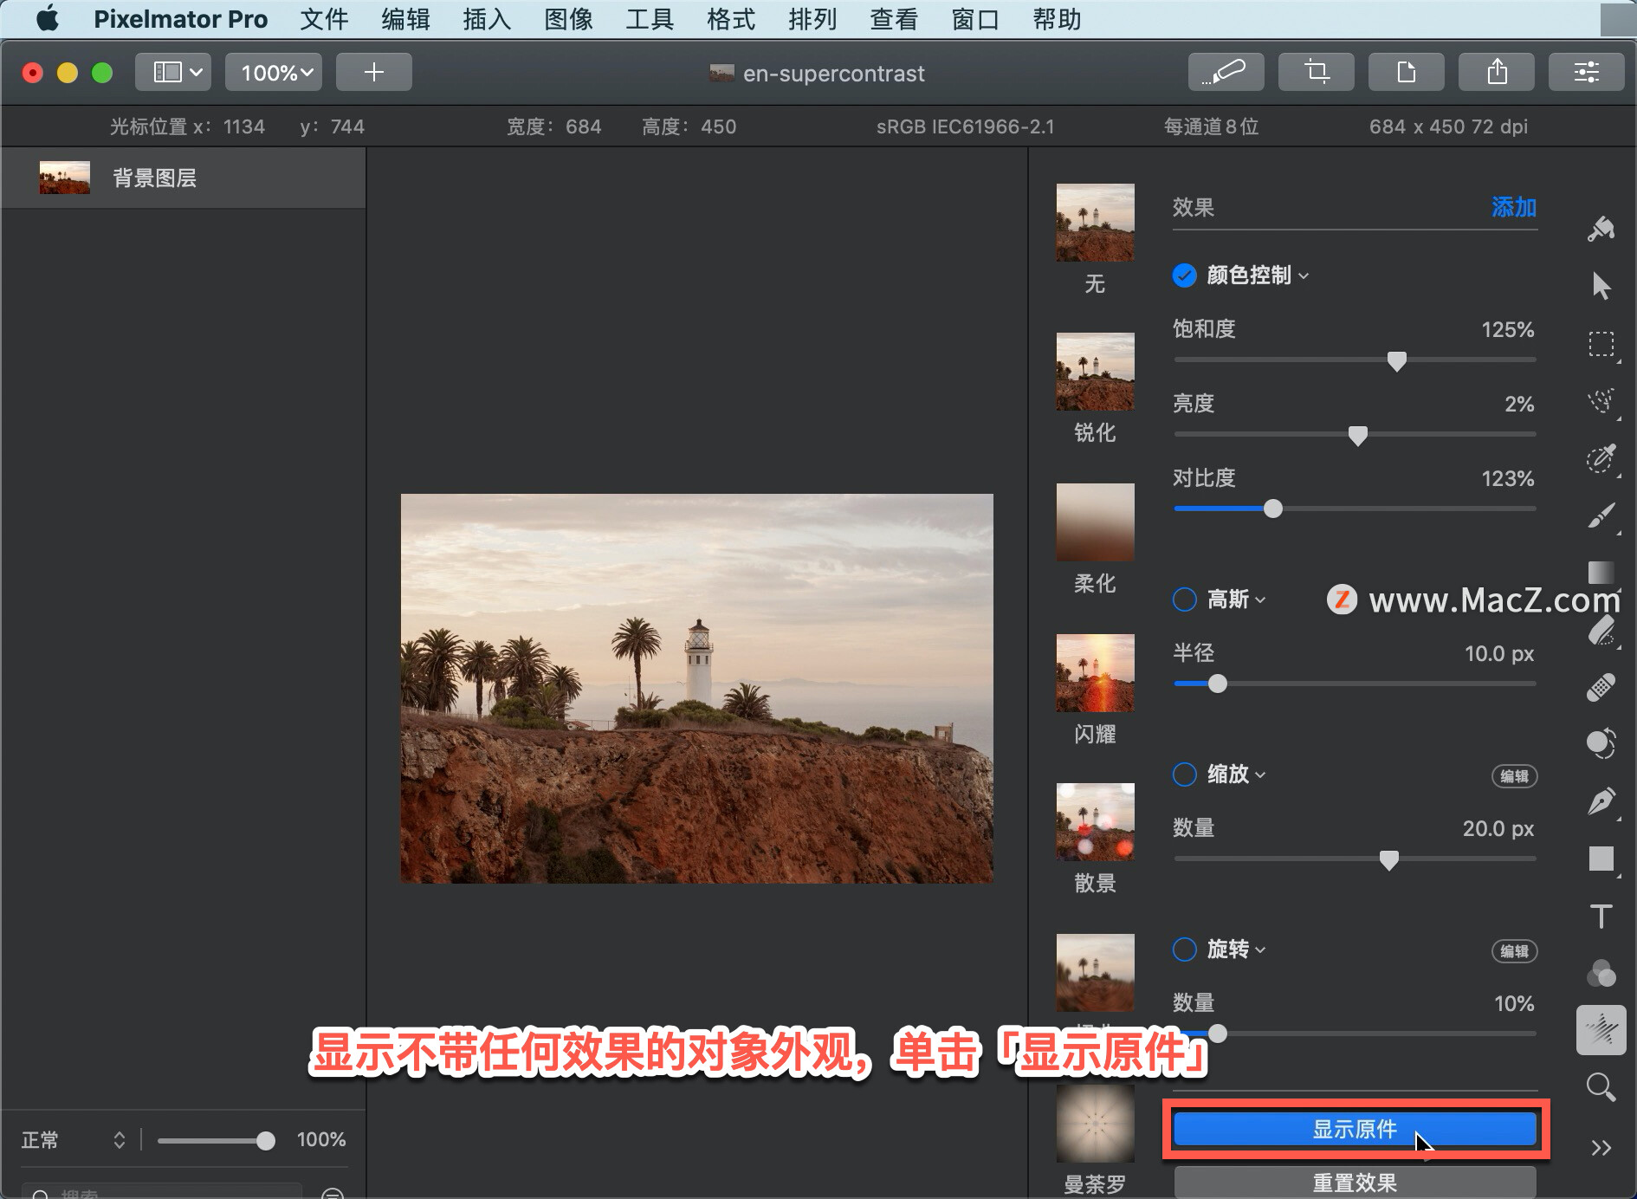Open the 正常 blend mode dropdown

[x=74, y=1140]
